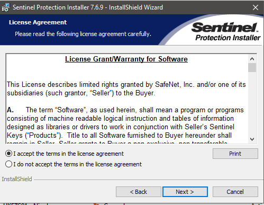
Task: Click the window title bar text
Action: tap(88, 7)
